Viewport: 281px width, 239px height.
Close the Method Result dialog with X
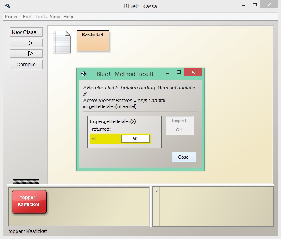[193, 72]
